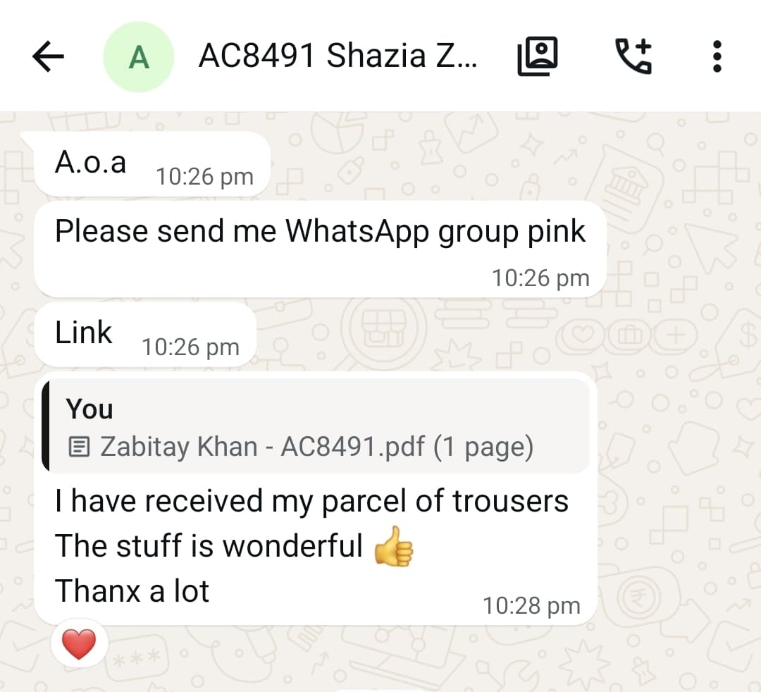The image size is (761, 692).
Task: Select the 'Thanx a lot' message text
Action: 132,591
